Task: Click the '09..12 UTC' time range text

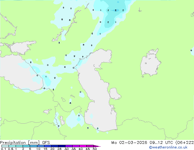Action: click(x=161, y=143)
